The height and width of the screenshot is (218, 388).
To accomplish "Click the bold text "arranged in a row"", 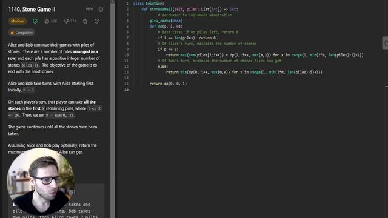I will 53,55.
